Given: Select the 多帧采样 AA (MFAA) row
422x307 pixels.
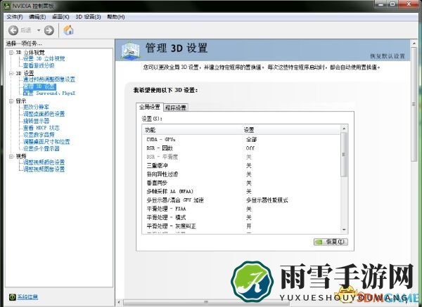Looking at the screenshot, I should tap(241, 191).
